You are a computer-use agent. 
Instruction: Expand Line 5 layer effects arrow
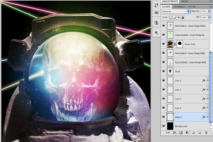click(208, 117)
